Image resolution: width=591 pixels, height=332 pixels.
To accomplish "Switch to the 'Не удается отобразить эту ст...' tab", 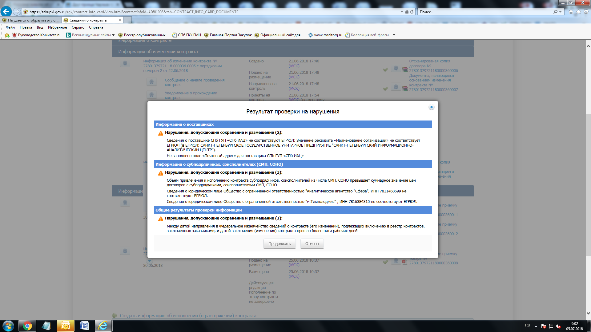I will pyautogui.click(x=31, y=20).
